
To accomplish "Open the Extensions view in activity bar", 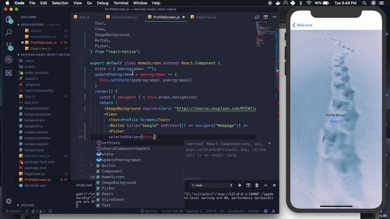I will (x=9, y=73).
